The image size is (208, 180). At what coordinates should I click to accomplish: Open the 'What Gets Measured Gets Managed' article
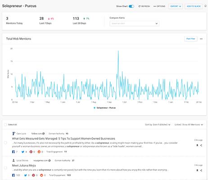pyautogui.click(x=63, y=139)
